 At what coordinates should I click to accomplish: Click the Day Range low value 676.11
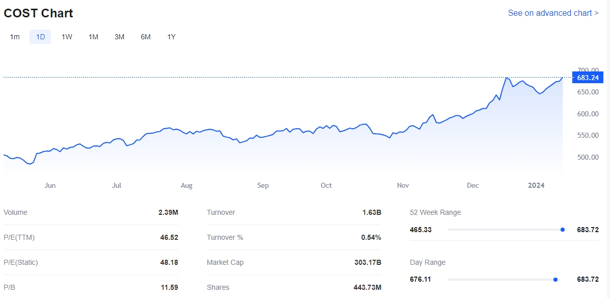click(x=420, y=280)
